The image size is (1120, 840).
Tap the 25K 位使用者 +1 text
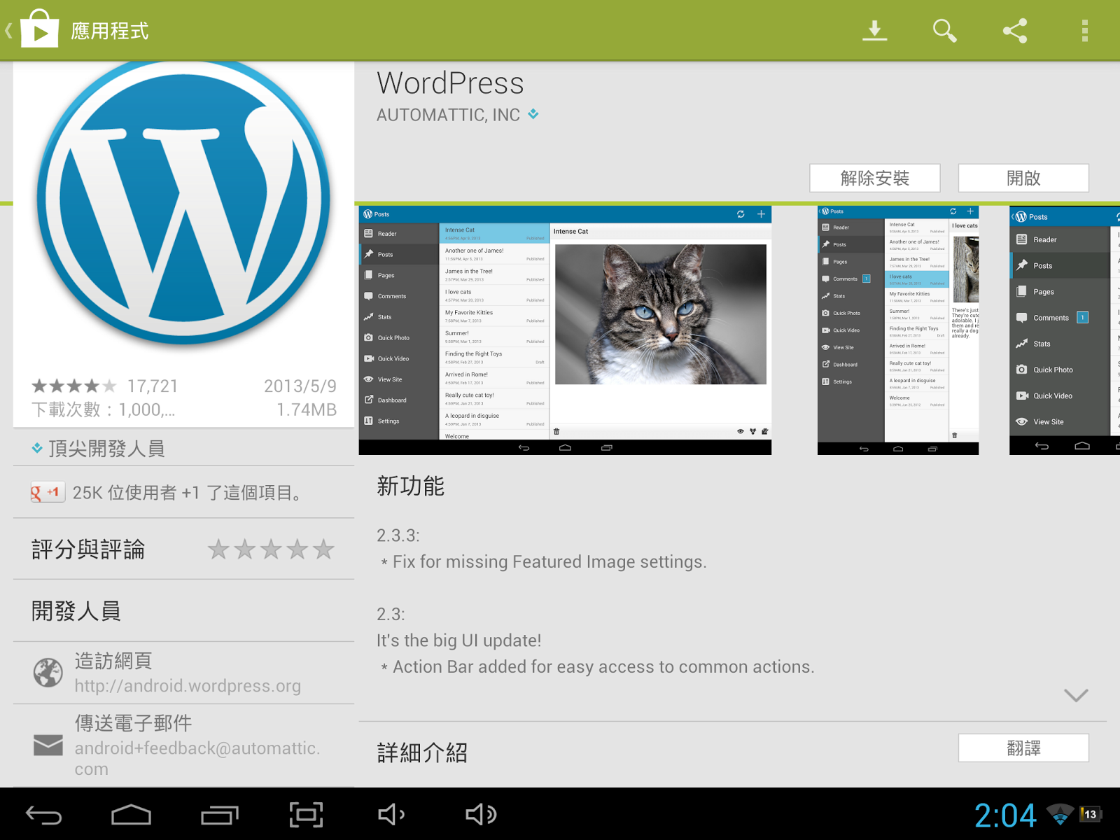pos(188,493)
